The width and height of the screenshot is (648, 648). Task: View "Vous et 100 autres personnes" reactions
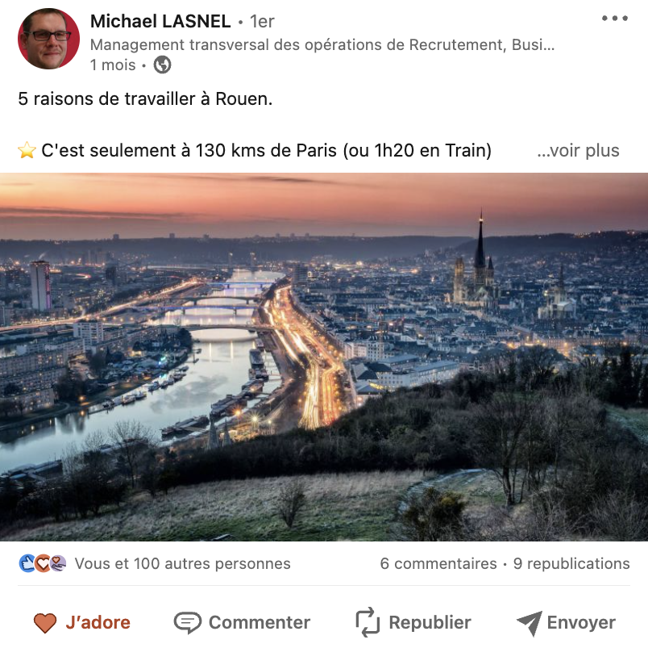pyautogui.click(x=182, y=563)
